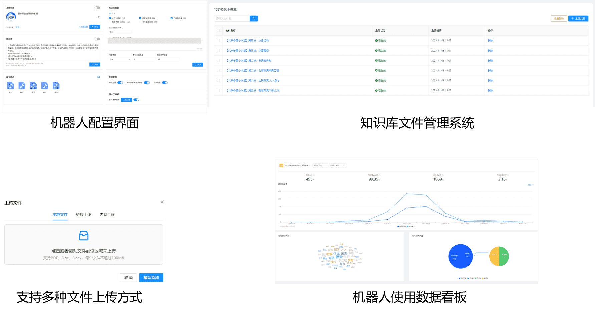Select the 全选 radio button
595x312 pixels.
point(110,14)
